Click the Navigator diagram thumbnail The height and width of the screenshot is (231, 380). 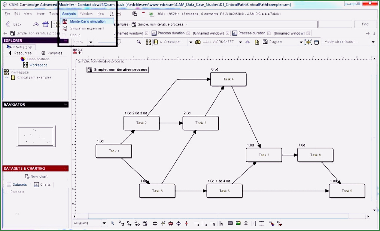tap(36, 136)
